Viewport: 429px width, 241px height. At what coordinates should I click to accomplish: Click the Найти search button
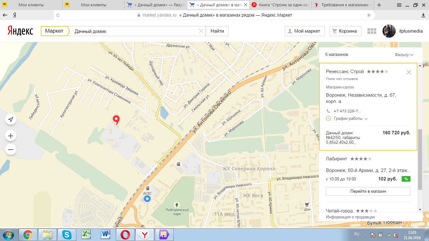click(x=217, y=31)
